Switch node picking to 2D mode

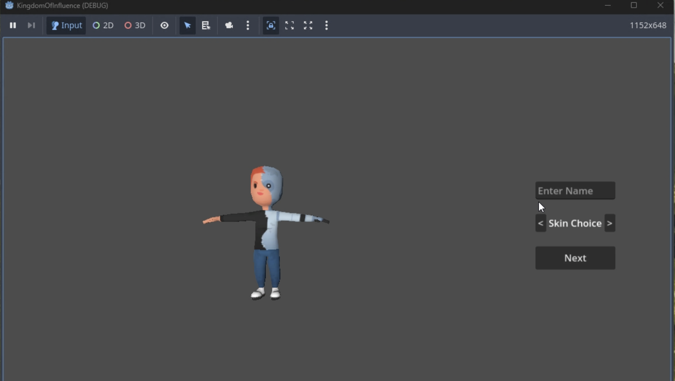point(103,25)
